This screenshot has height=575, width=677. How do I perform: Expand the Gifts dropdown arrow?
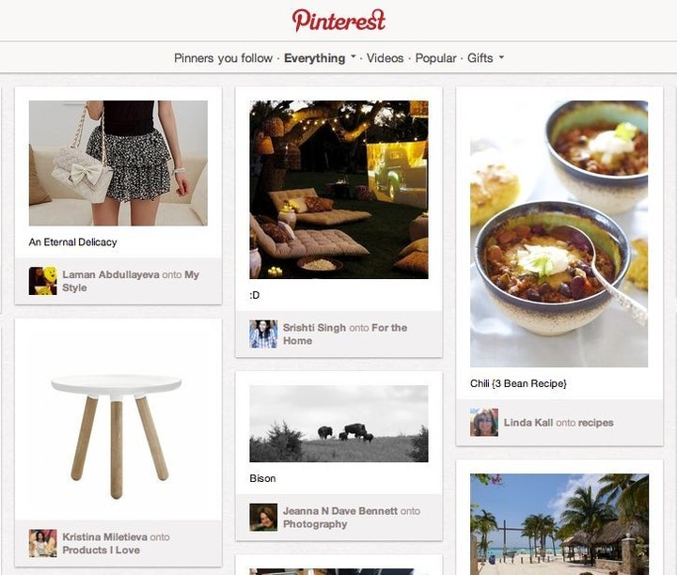tap(501, 56)
